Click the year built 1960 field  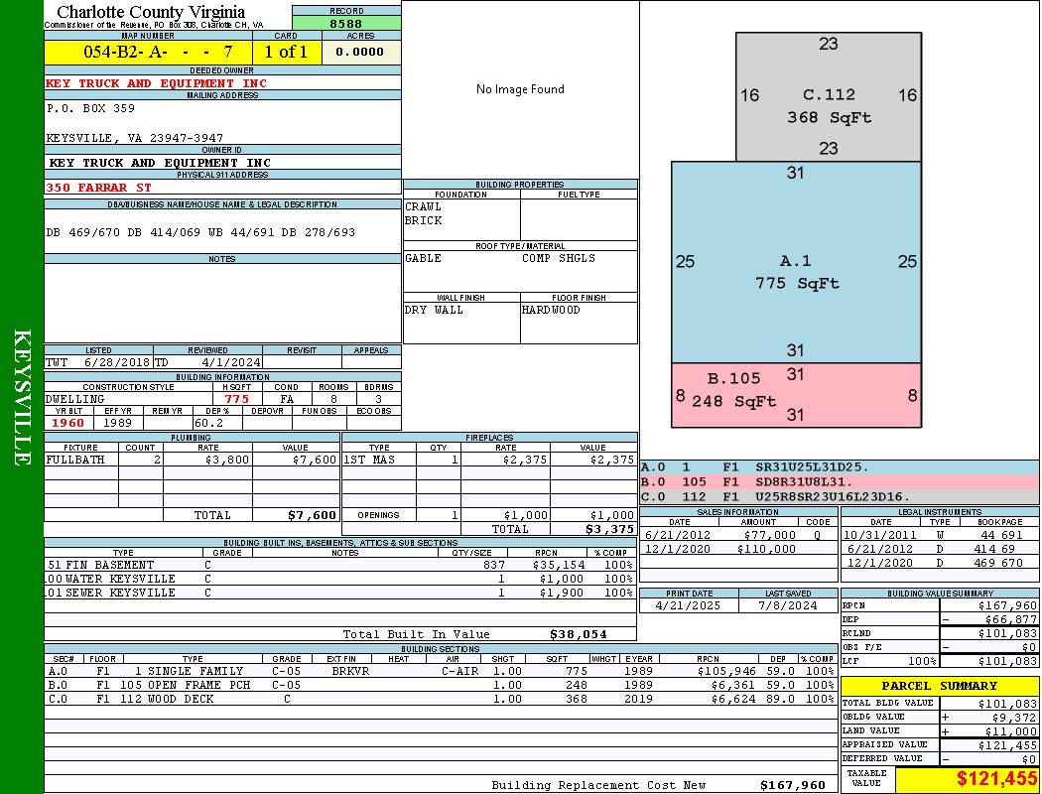tap(69, 423)
